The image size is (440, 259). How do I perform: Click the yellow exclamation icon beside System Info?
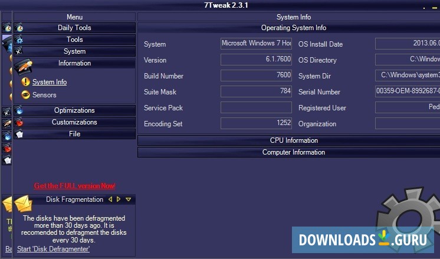[x=25, y=82]
